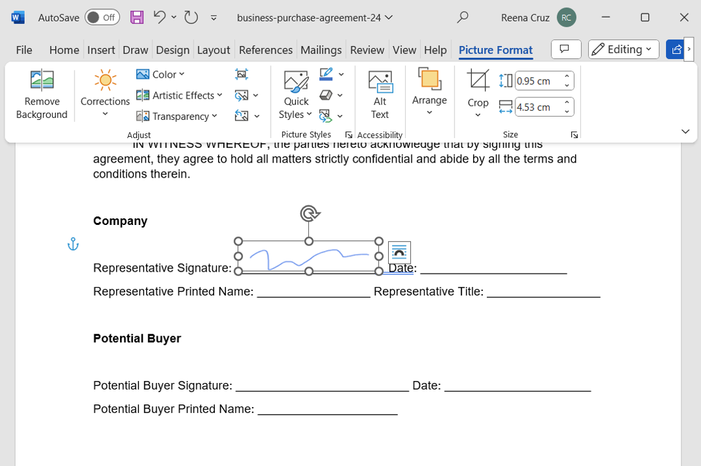Click inside the height field showing 0.95 cm
This screenshot has height=466, width=701.
539,80
